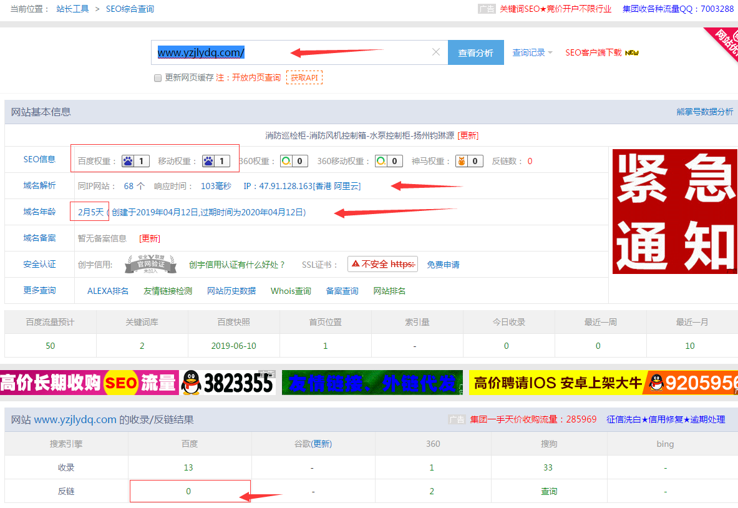The height and width of the screenshot is (508, 738).
Task: Click the Baidu weight paw icon
Action: click(x=128, y=161)
